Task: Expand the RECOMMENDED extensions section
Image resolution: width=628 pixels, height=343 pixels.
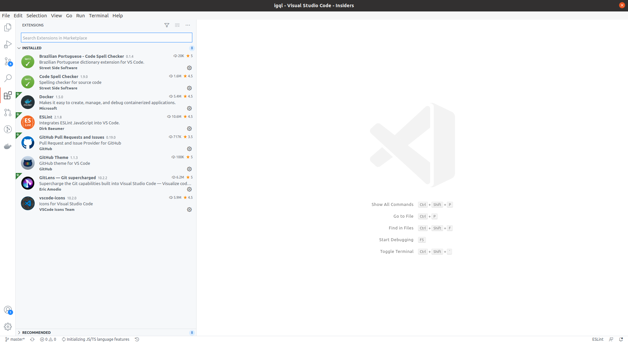Action: point(106,333)
